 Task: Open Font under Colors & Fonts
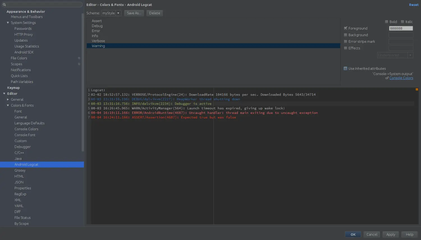[18, 111]
